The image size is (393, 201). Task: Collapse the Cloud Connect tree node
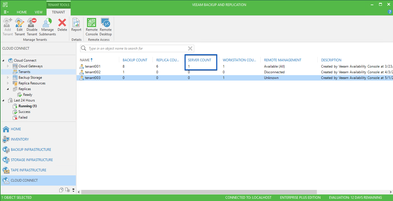(x=3, y=60)
